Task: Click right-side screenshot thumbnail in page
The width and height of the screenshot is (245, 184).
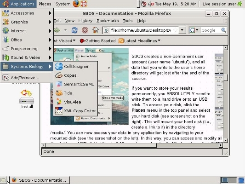Action: click(219, 92)
